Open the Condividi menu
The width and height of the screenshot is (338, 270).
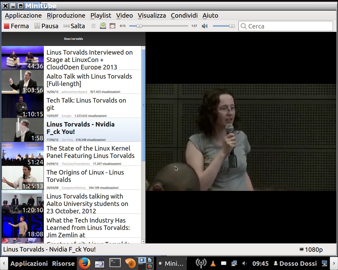pyautogui.click(x=184, y=16)
